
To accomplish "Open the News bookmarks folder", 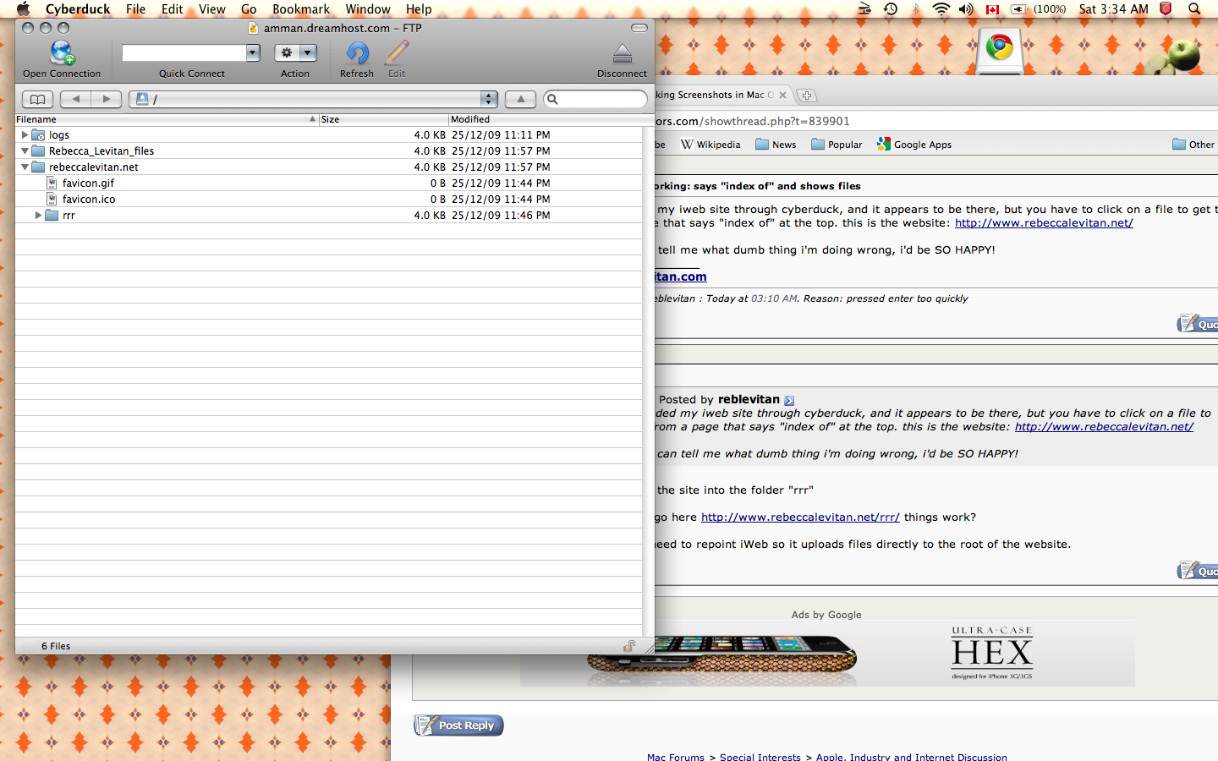I will pyautogui.click(x=776, y=145).
